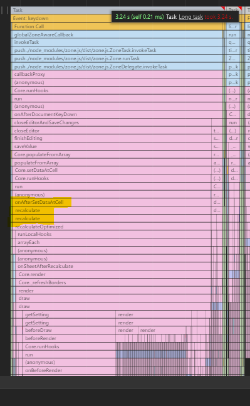Image resolution: width=250 pixels, height=406 pixels.
Task: Select the ZoneTask.invokeTask stack frame
Action: point(117,50)
